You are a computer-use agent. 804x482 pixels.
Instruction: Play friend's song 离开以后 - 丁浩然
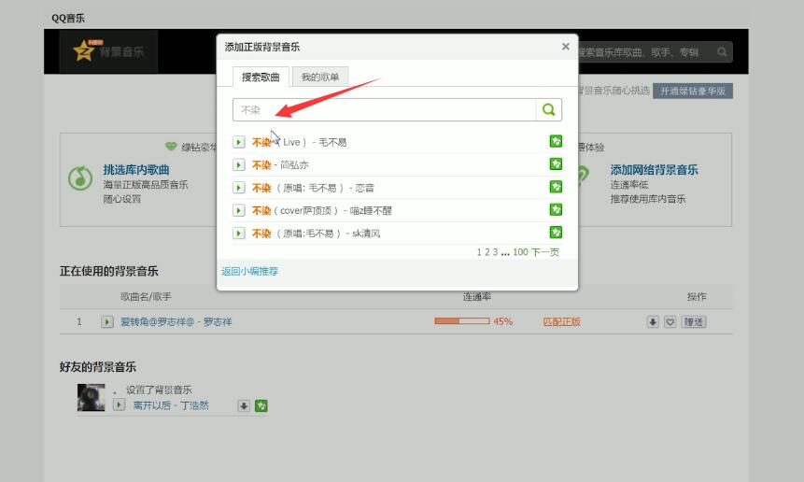(x=119, y=404)
